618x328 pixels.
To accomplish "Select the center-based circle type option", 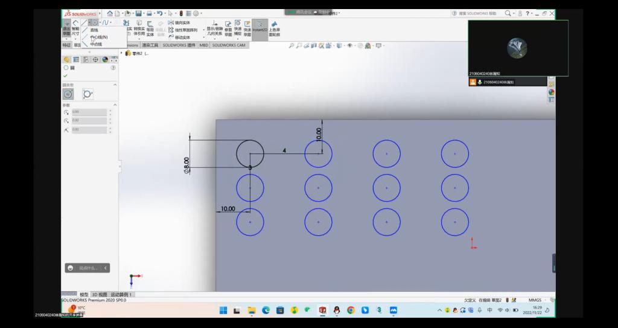I will click(68, 94).
